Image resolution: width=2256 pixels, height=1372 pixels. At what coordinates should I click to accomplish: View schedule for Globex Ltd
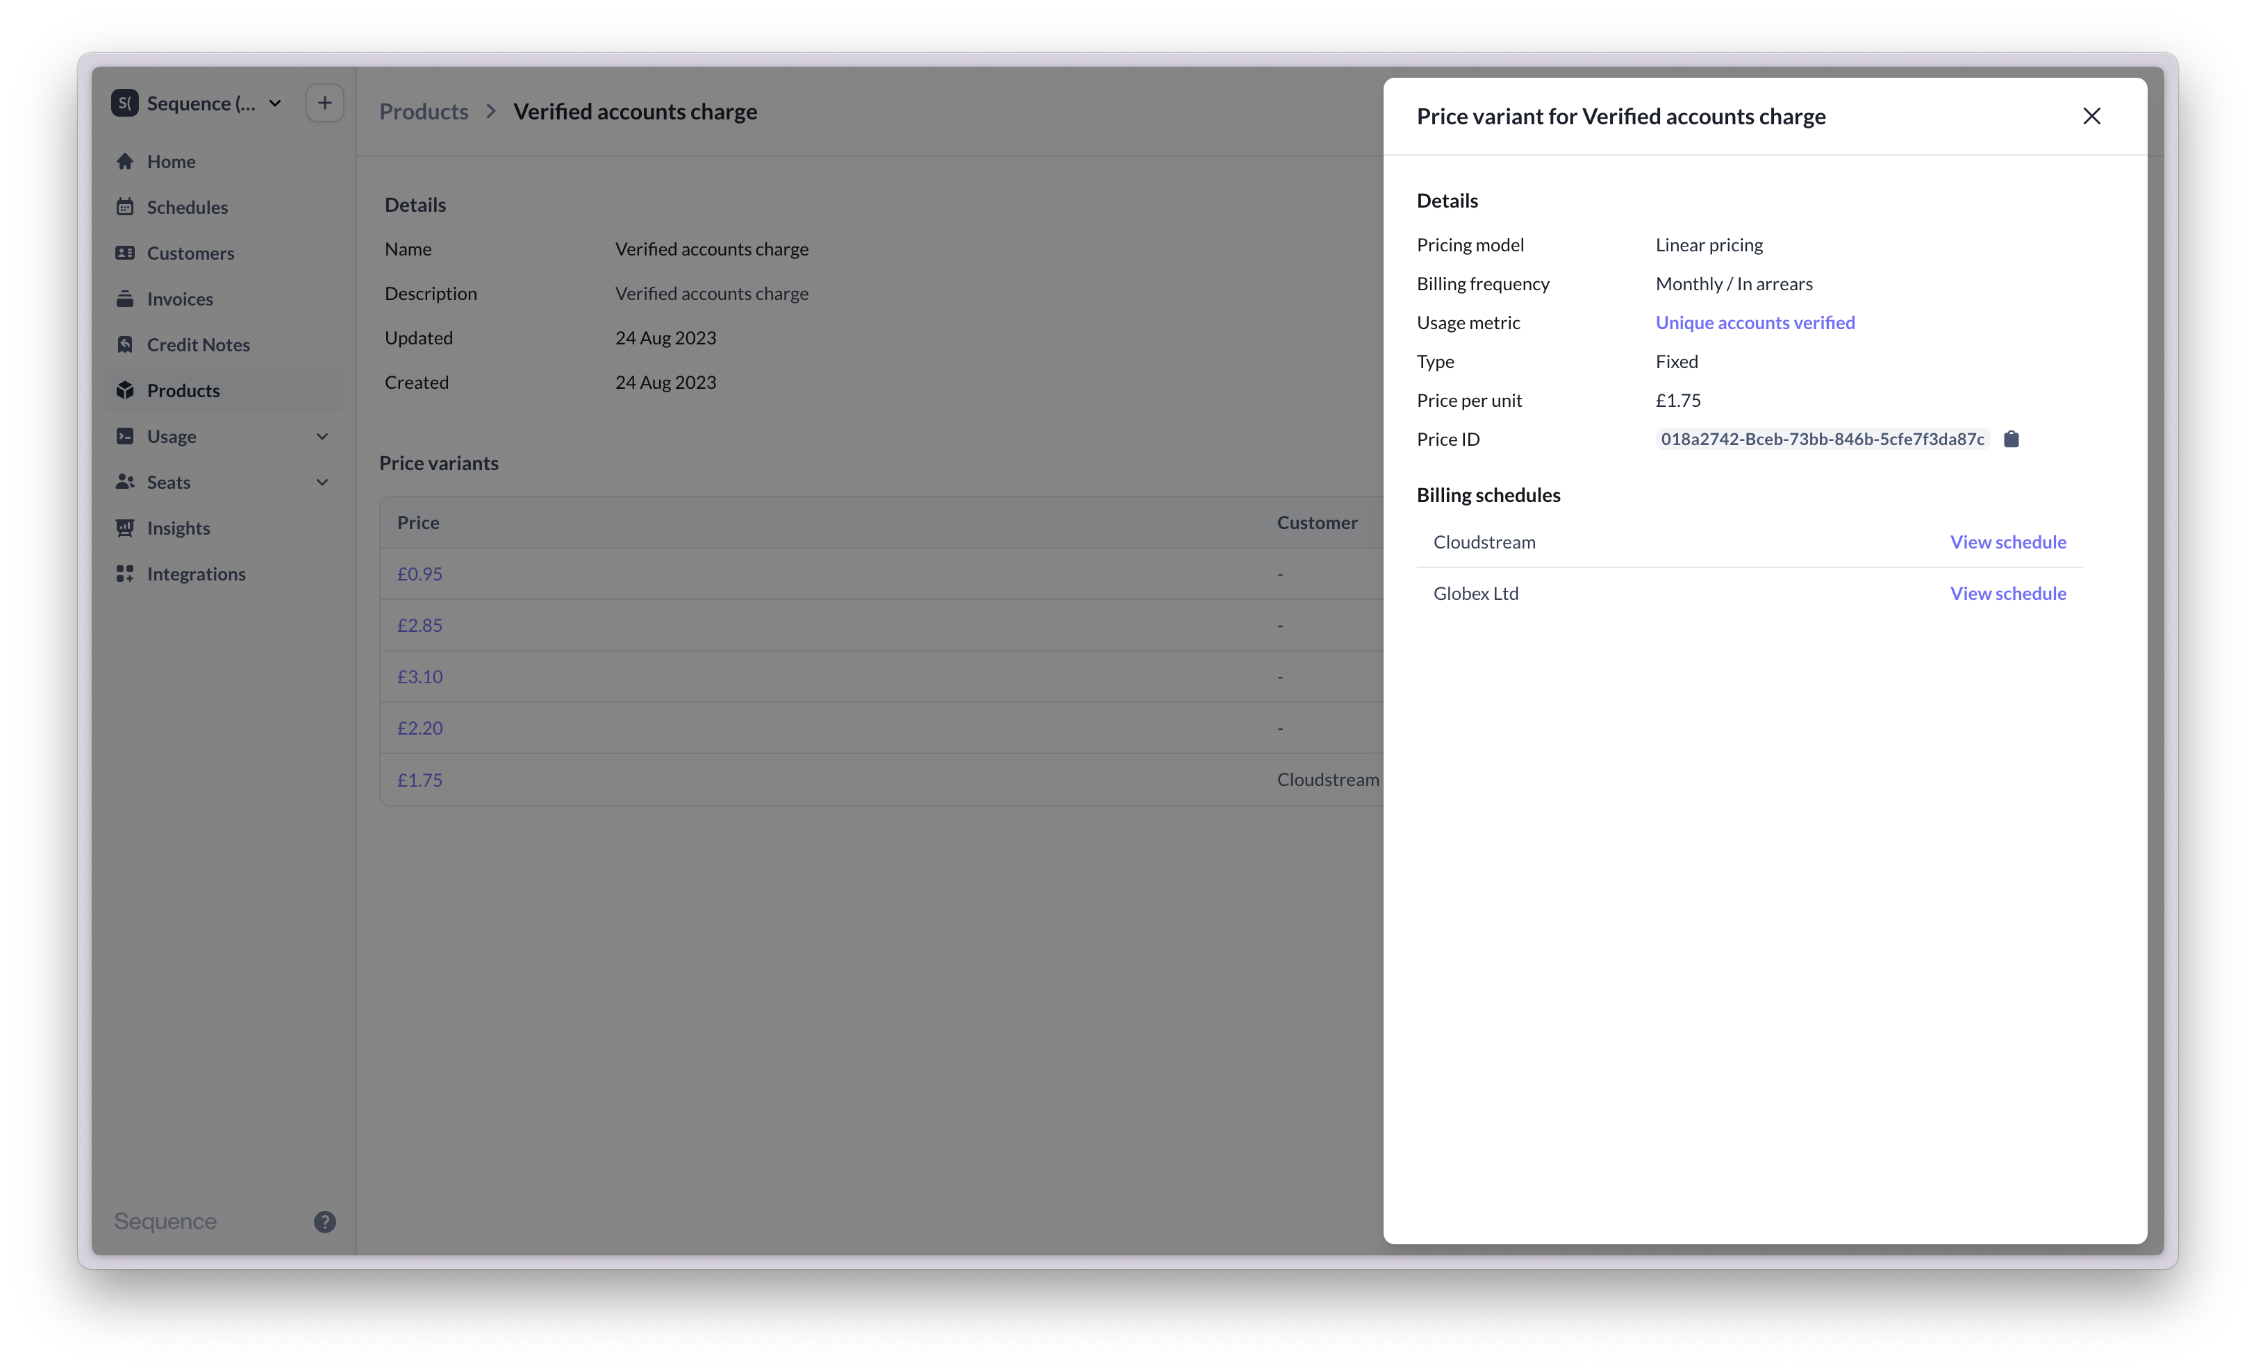(2007, 593)
